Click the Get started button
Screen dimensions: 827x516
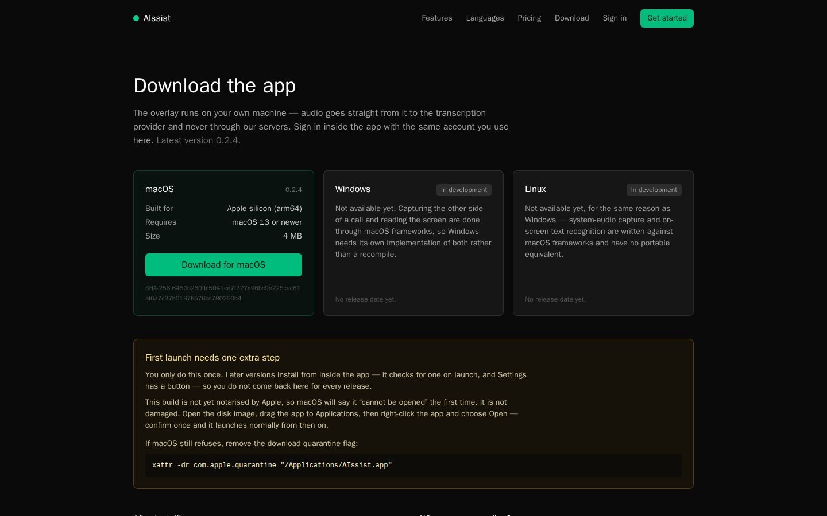[667, 18]
